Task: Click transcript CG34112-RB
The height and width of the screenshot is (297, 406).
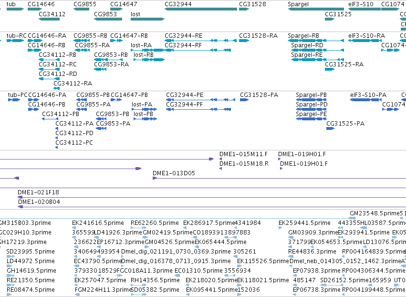Action: (57, 55)
